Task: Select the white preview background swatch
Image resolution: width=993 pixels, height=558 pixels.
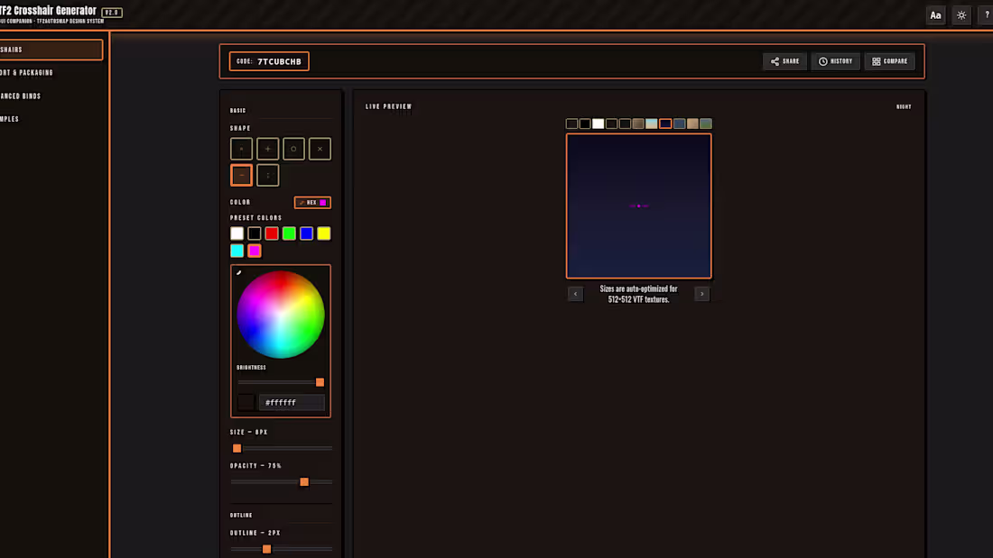Action: (x=598, y=123)
